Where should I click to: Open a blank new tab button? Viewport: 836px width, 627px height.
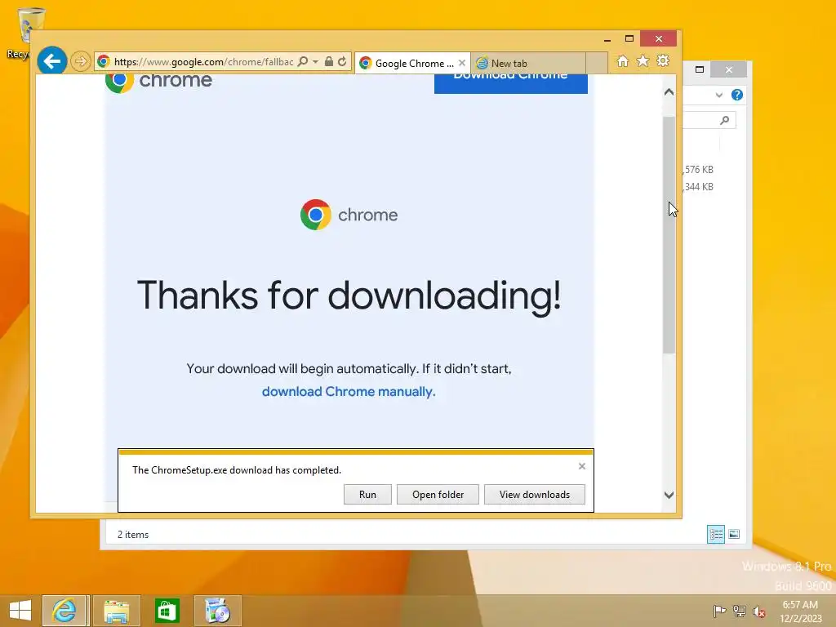597,64
